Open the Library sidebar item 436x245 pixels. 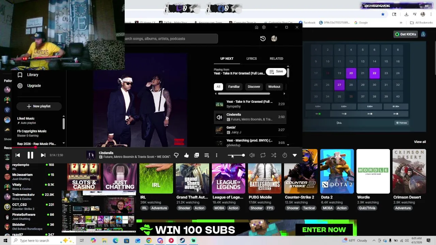33,75
